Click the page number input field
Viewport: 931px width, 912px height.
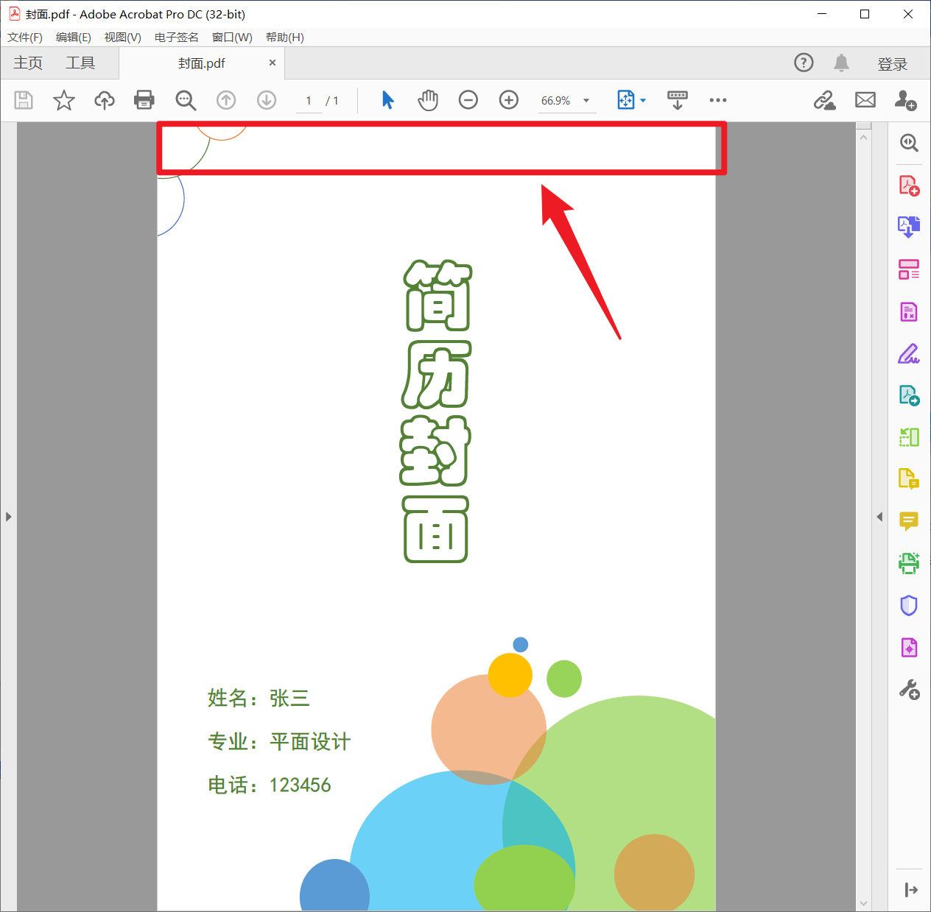(x=309, y=101)
